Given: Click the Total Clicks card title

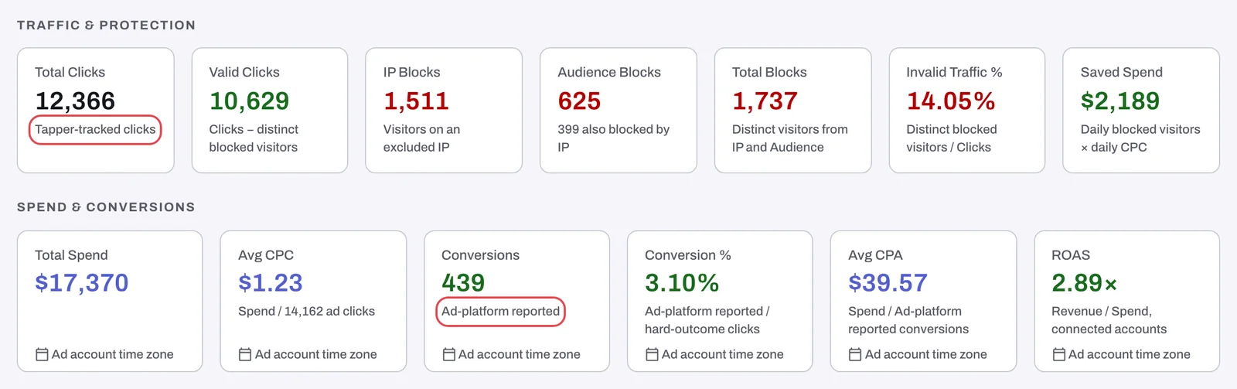Looking at the screenshot, I should (x=70, y=72).
